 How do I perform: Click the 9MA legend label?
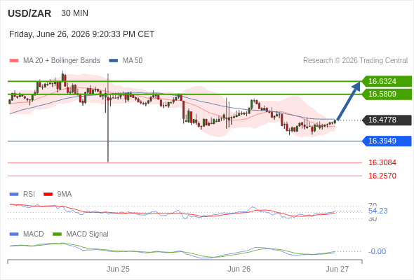[x=65, y=195]
